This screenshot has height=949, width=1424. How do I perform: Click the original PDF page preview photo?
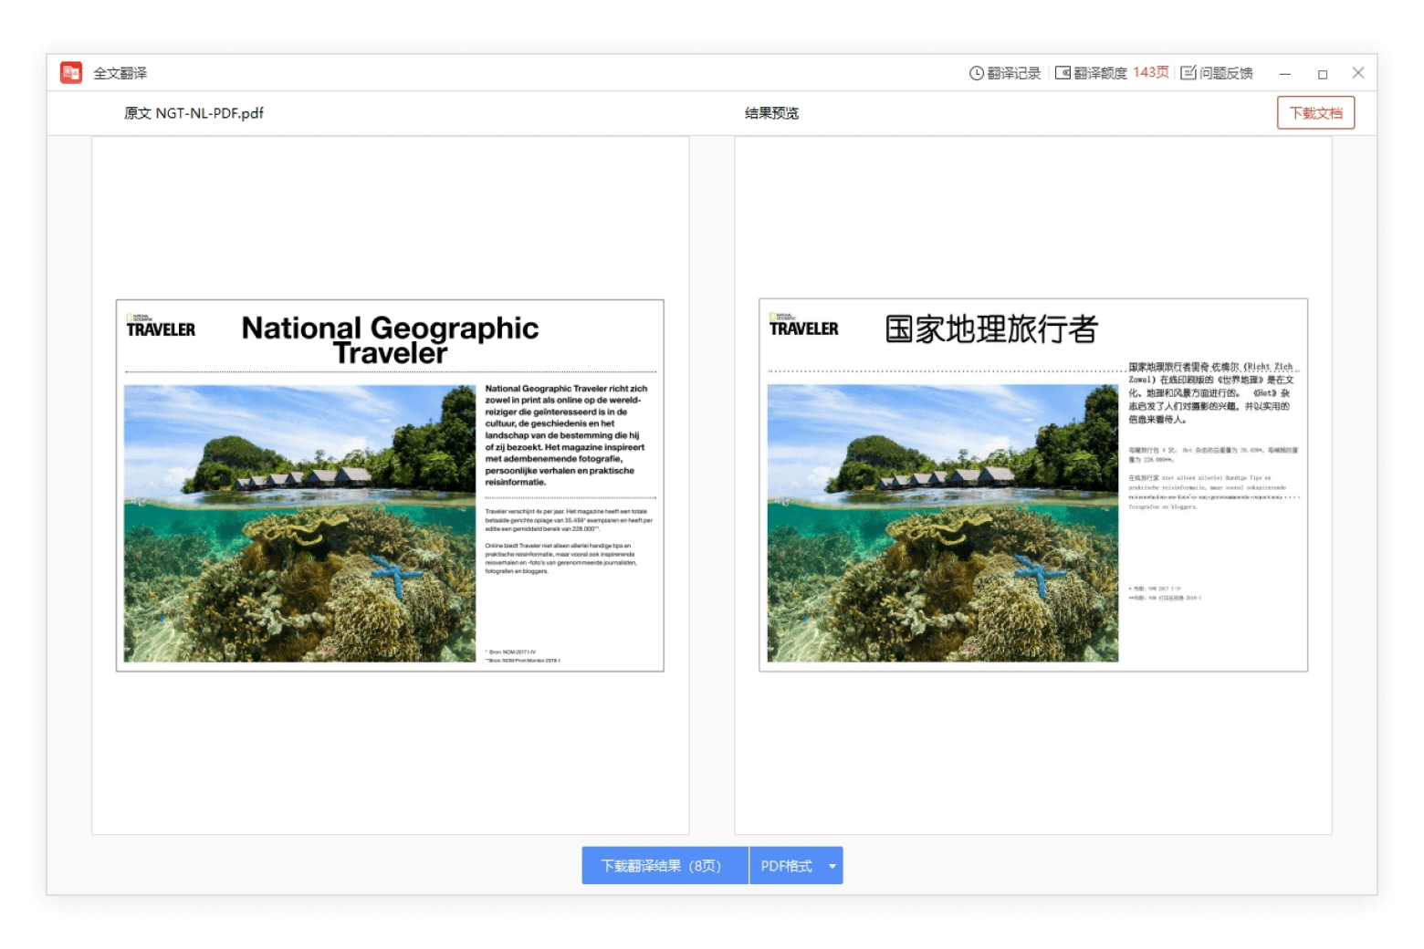tap(299, 523)
